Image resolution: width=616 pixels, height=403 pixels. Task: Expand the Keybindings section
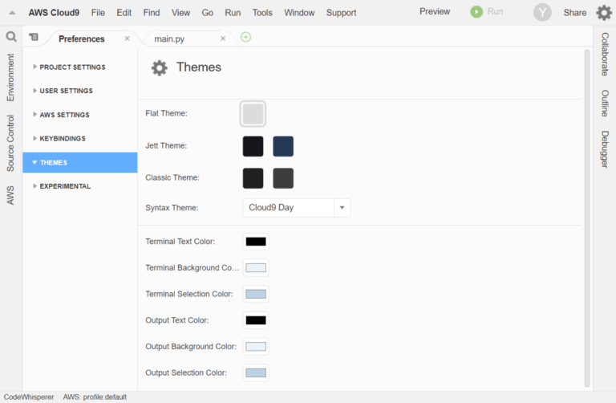point(62,139)
